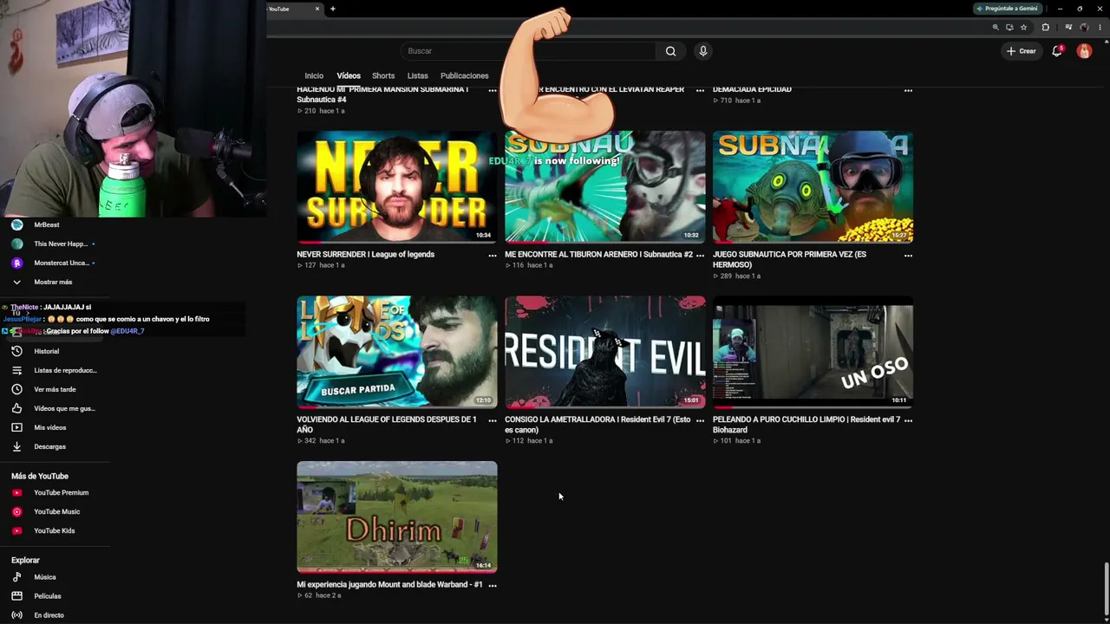Open Ver más tarde in sidebar
Viewport: 1110px width, 624px height.
click(43, 389)
